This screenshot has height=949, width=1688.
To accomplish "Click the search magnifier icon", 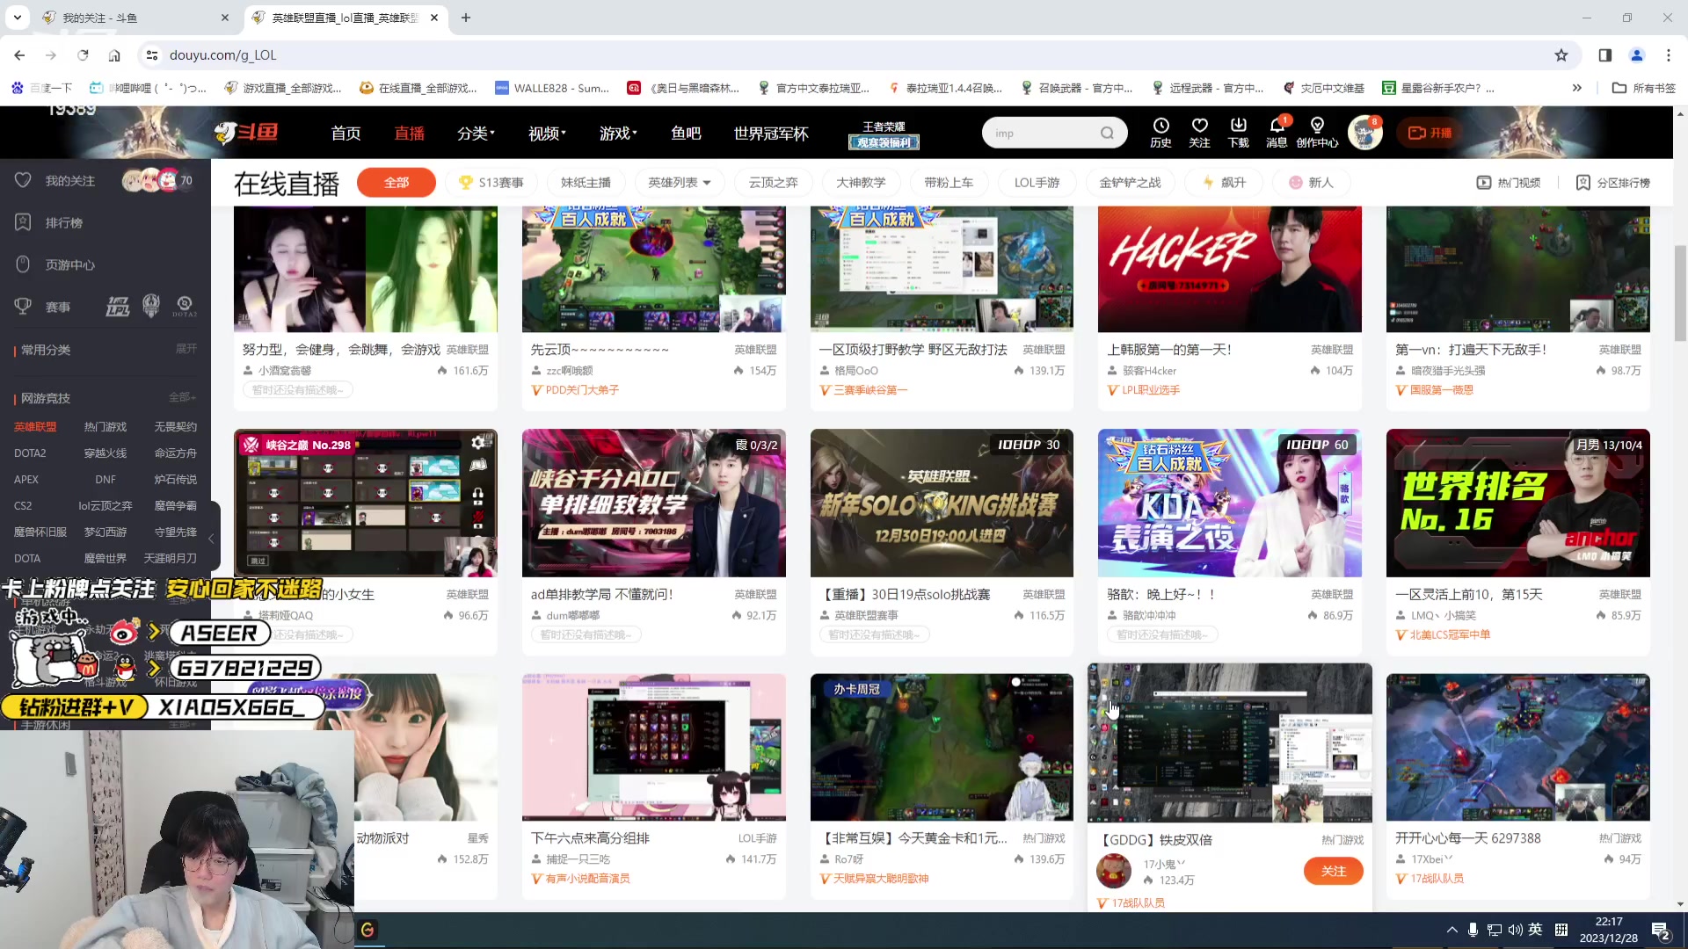I will pos(1107,133).
